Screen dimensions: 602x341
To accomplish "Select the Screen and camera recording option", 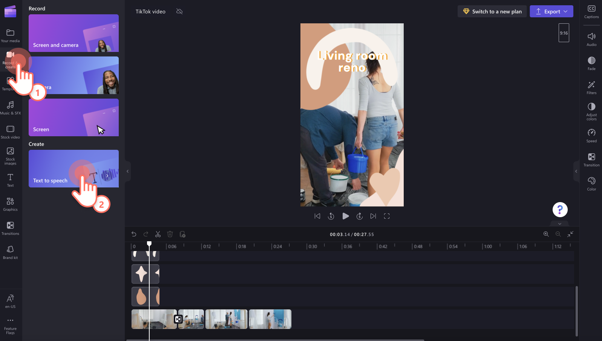I will 74,33.
